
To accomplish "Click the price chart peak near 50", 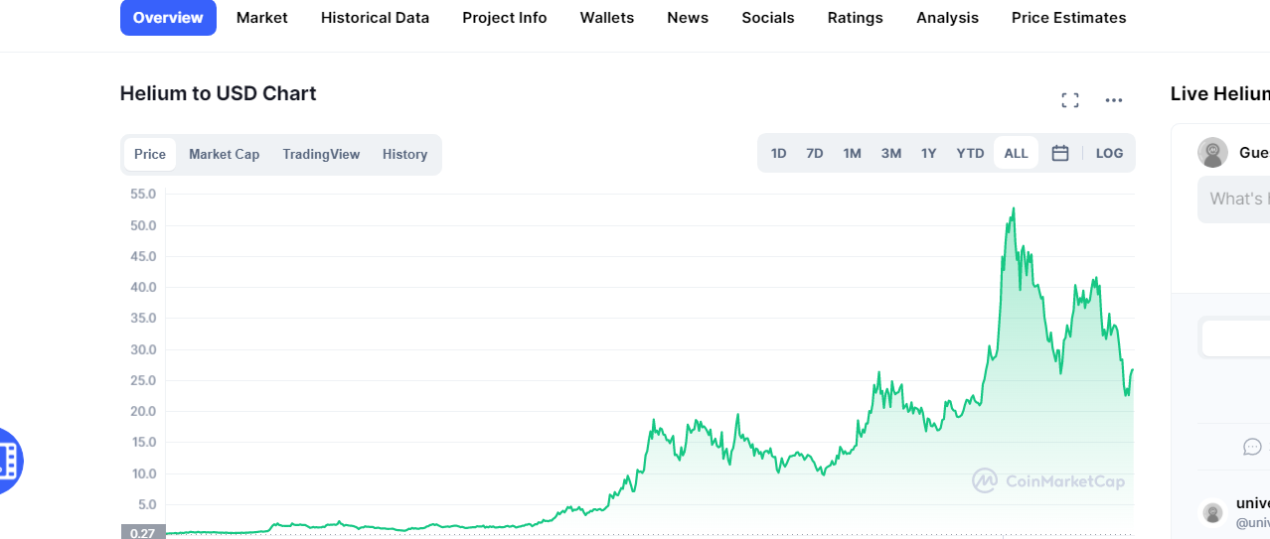I will click(x=1013, y=208).
